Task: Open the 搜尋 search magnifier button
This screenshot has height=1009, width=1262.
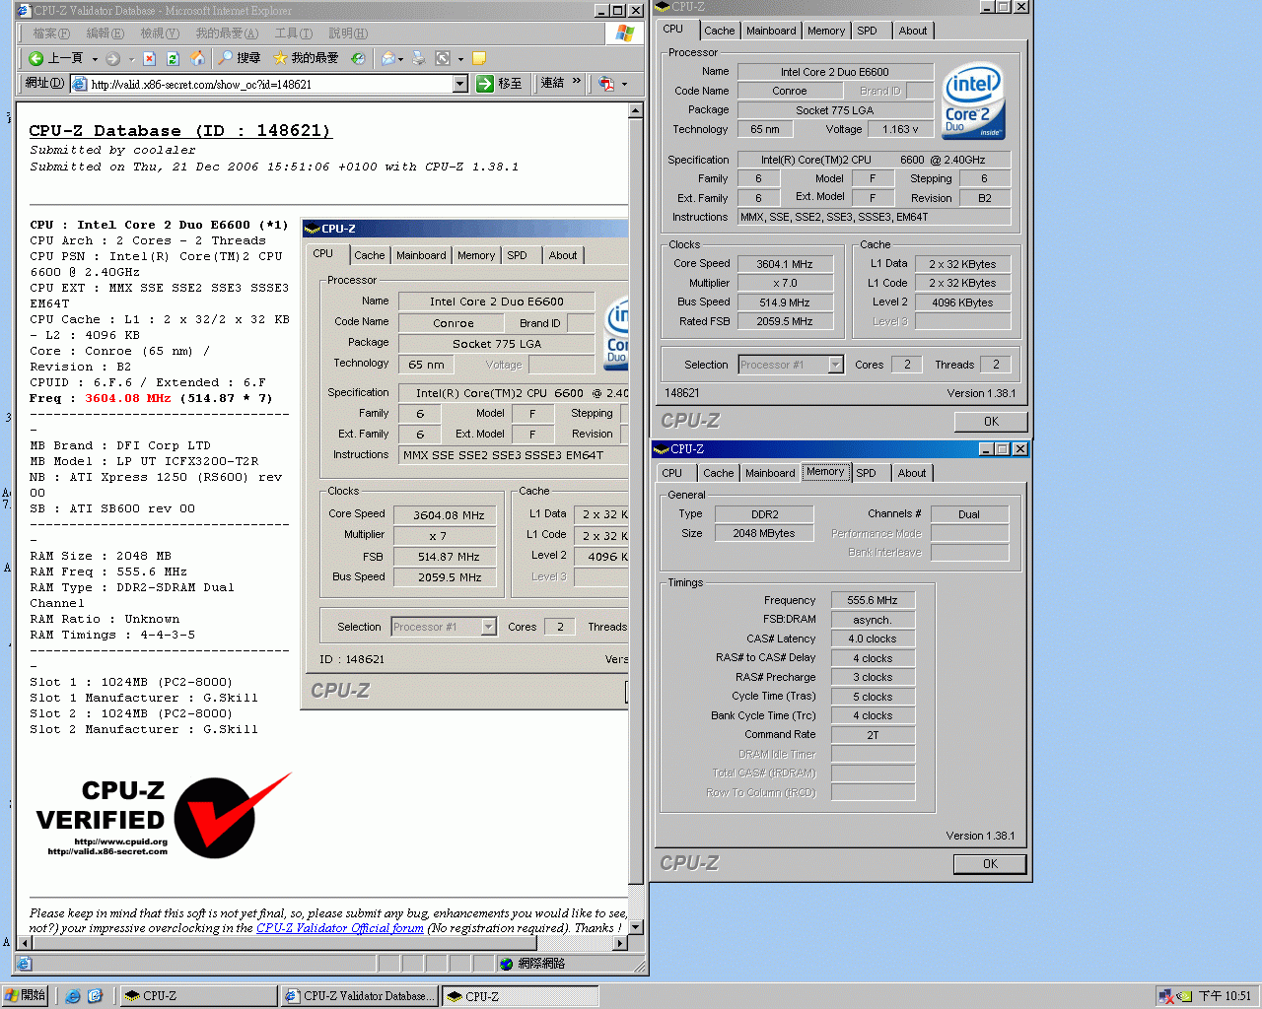Action: point(240,58)
